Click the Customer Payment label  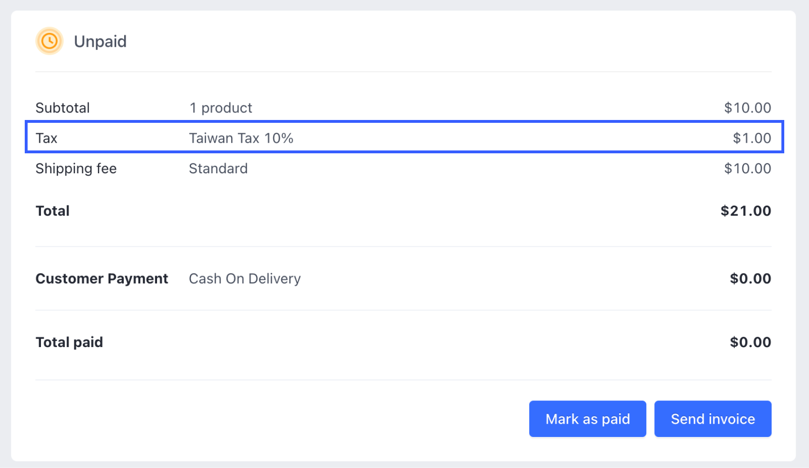point(101,278)
